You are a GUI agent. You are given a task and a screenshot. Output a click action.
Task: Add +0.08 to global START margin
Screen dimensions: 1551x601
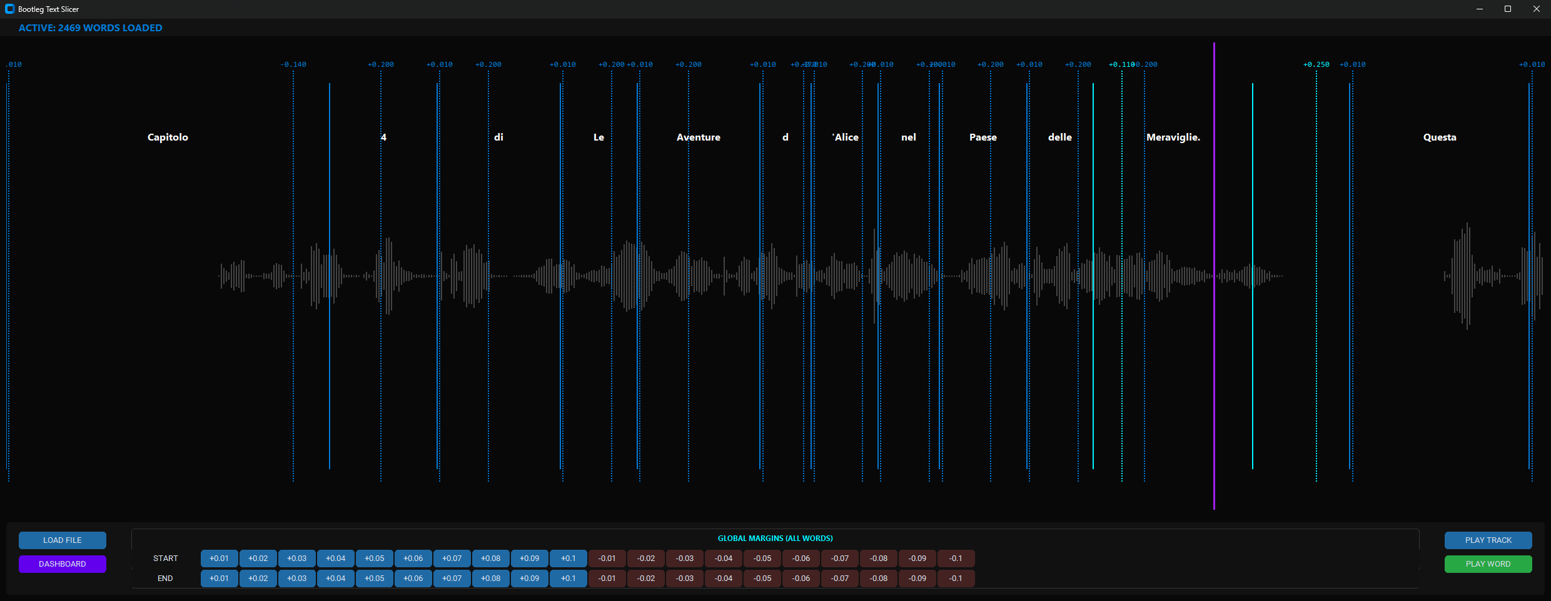(490, 559)
